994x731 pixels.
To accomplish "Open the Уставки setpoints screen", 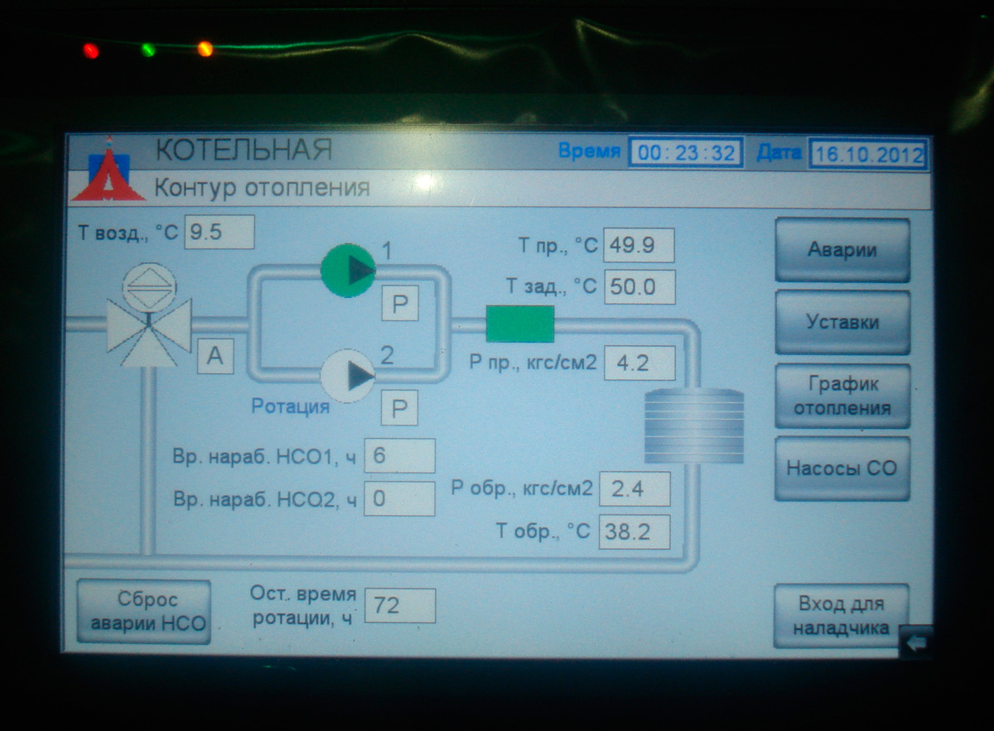I will click(842, 322).
